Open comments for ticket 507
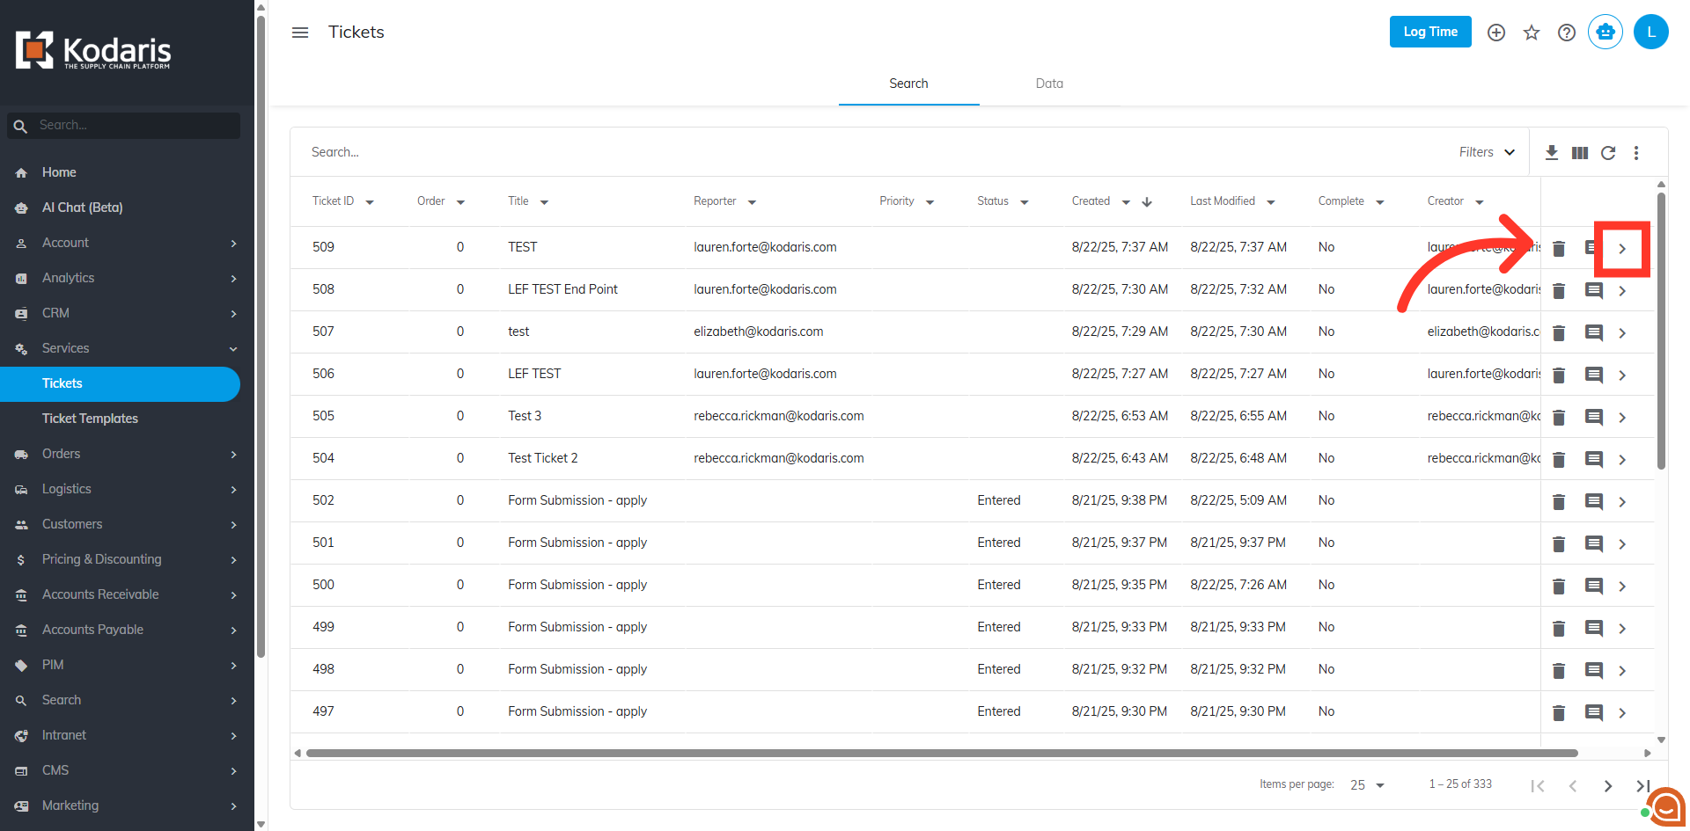The width and height of the screenshot is (1690, 831). (x=1594, y=332)
